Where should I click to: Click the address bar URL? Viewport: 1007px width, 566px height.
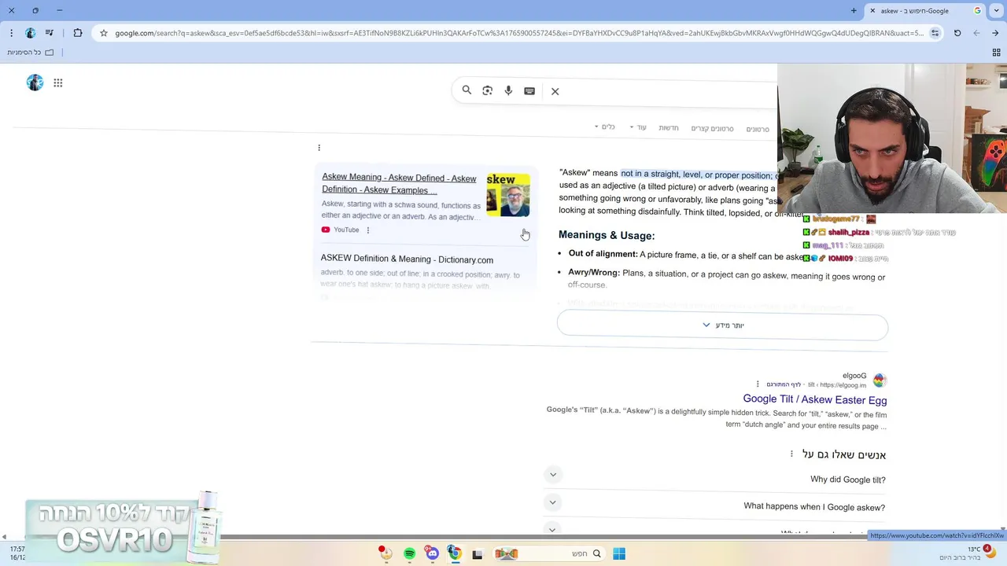519,33
